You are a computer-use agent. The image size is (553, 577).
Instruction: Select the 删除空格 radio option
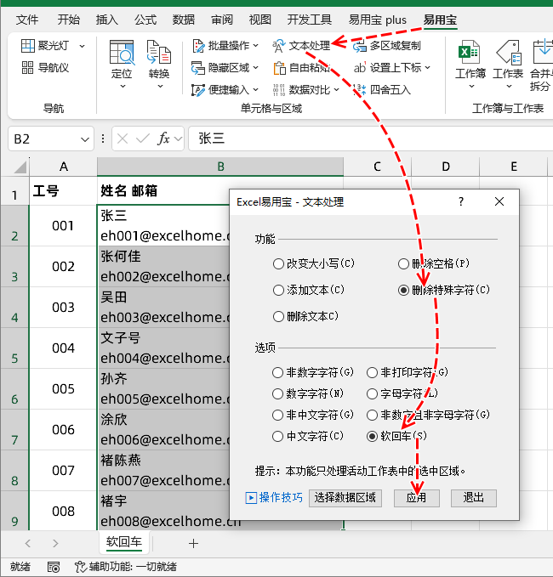(x=403, y=263)
